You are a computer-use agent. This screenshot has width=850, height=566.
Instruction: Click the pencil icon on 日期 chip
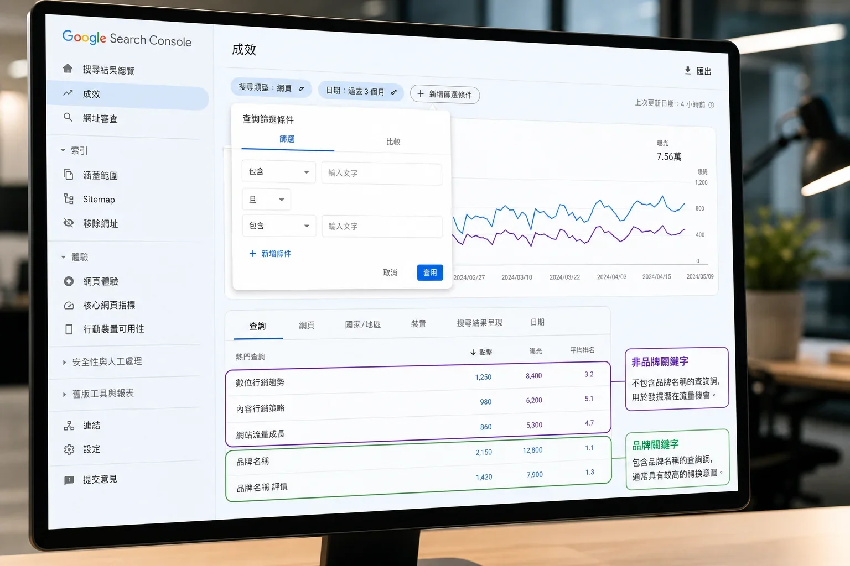point(393,92)
